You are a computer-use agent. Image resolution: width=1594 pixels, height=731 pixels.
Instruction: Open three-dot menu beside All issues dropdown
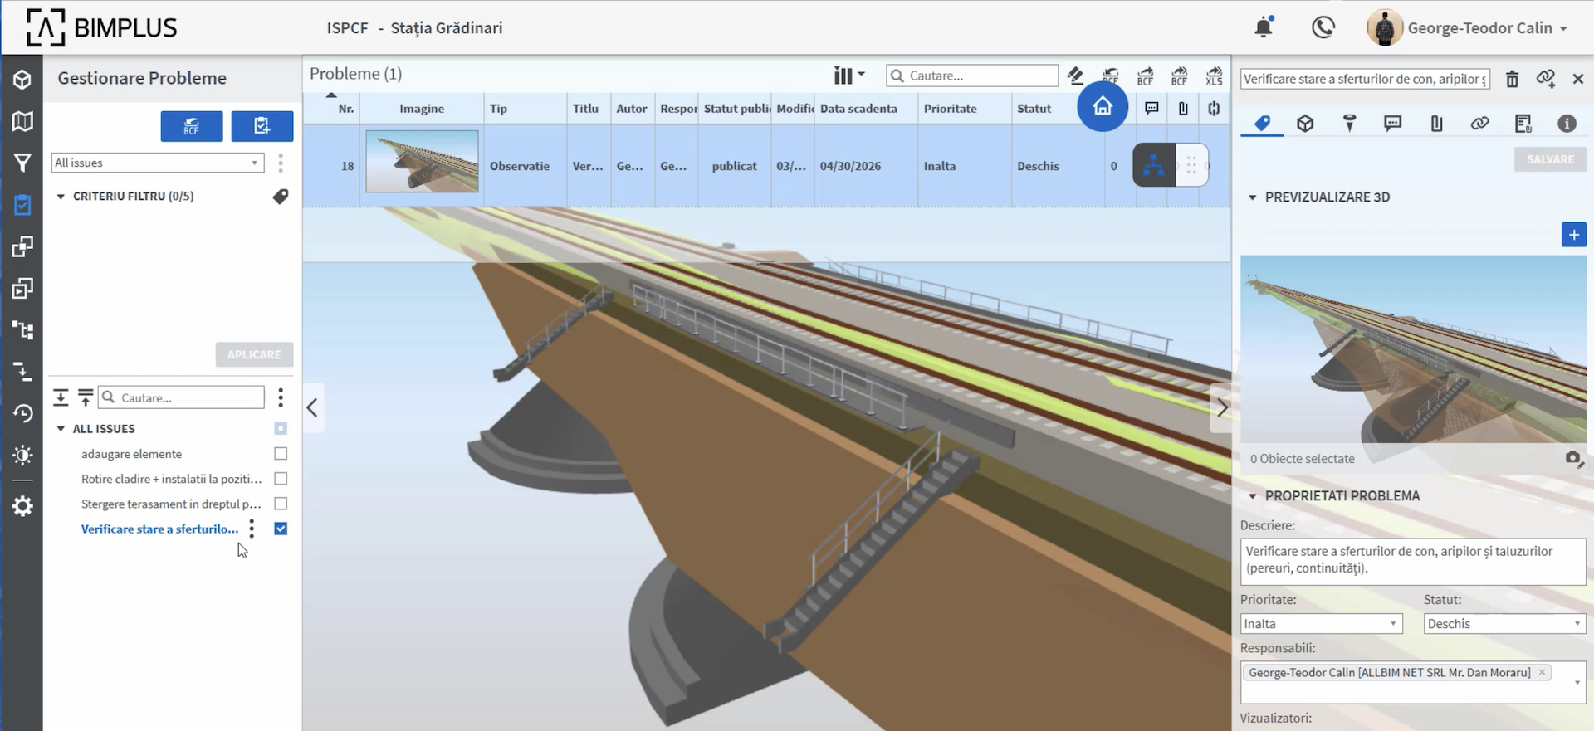pos(281,163)
